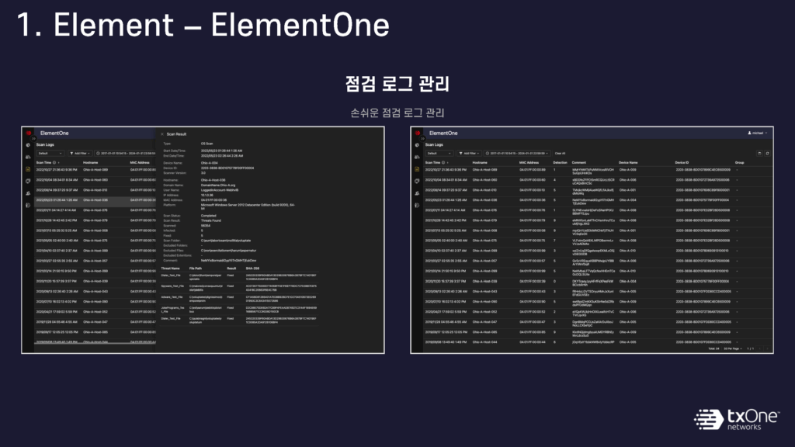Screen dimensions: 795x447
Task: Open the Add Filter dropdown in left window
Action: [81, 154]
